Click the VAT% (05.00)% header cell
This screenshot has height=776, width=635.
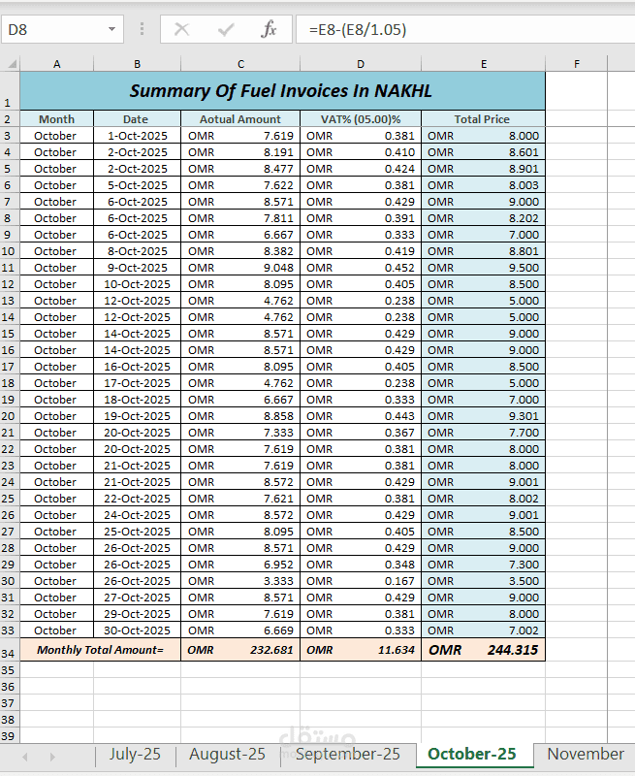click(x=361, y=119)
